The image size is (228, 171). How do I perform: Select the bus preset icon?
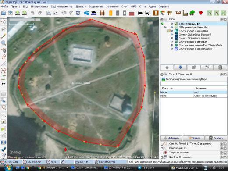point(147,13)
